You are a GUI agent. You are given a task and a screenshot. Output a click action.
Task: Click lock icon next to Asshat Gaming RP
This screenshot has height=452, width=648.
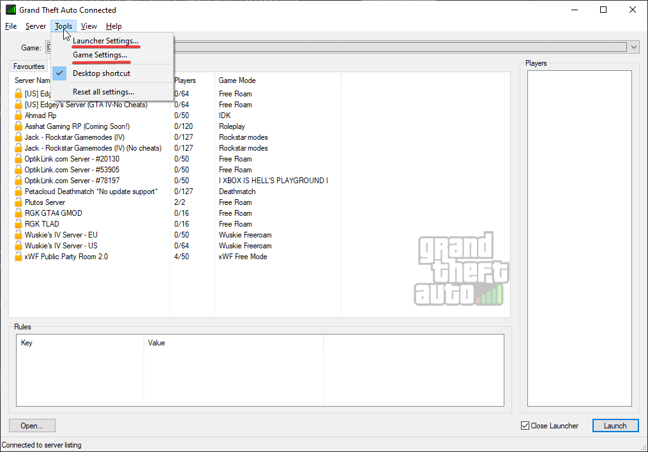[18, 126]
